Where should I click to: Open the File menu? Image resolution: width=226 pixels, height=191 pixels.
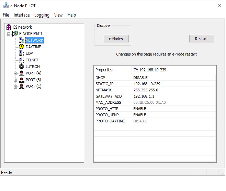click(6, 15)
